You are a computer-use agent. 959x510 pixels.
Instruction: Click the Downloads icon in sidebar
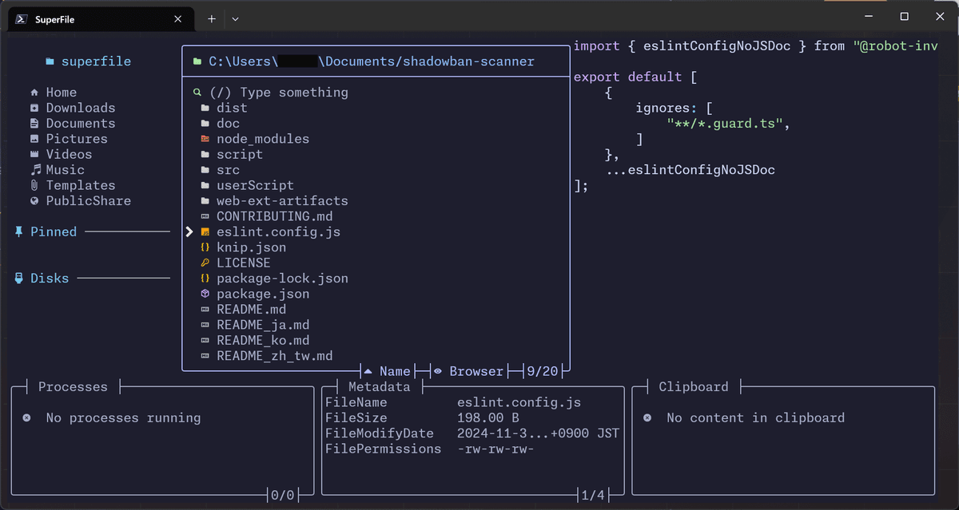pos(34,108)
